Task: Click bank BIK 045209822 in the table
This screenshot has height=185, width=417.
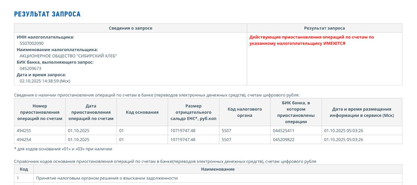Action: point(283,139)
